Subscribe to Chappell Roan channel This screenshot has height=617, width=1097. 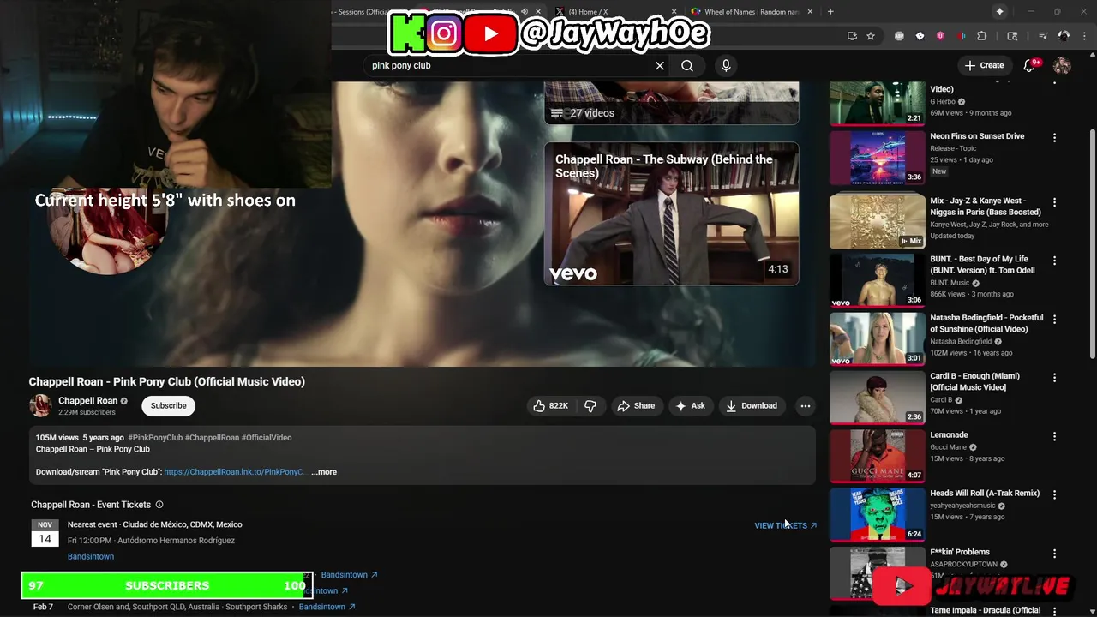point(168,406)
